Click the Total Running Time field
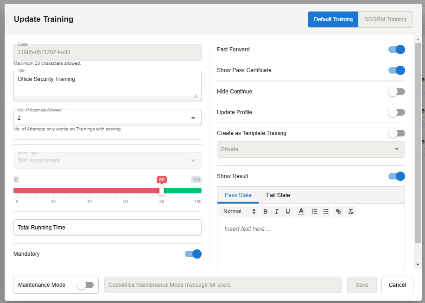 pos(108,228)
